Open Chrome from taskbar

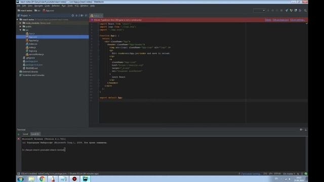tap(42, 179)
